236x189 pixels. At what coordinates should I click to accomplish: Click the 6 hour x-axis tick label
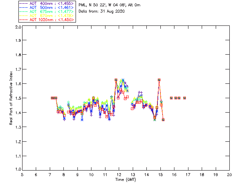click(36, 175)
